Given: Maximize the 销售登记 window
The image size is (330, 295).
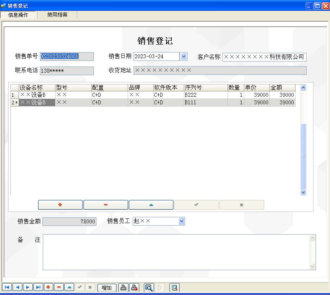Looking at the screenshot, I should pos(317,6).
